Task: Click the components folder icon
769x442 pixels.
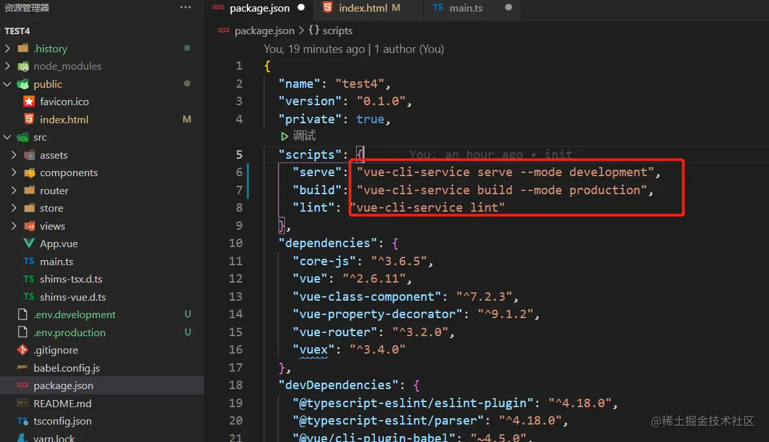Action: click(x=30, y=173)
